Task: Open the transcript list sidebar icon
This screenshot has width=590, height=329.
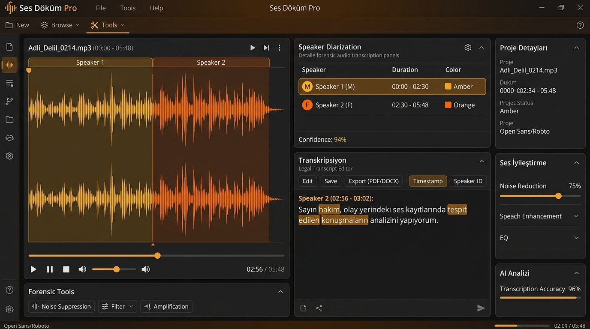Action: 9,84
